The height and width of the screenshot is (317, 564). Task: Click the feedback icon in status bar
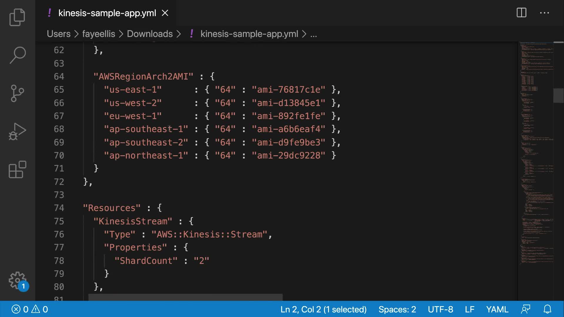pyautogui.click(x=526, y=309)
